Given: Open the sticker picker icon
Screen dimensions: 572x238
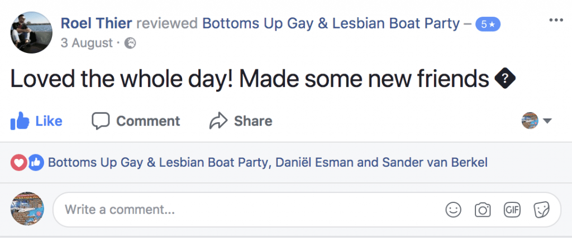Looking at the screenshot, I should 540,210.
